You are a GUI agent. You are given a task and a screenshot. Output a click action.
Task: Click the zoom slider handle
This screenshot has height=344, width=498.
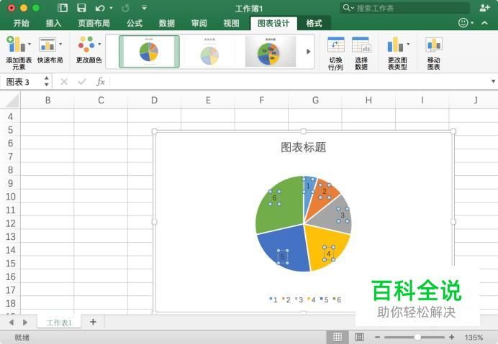click(x=417, y=337)
